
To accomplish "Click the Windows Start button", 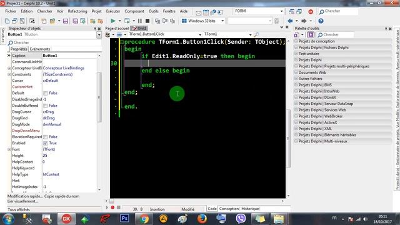I will click(8, 219).
